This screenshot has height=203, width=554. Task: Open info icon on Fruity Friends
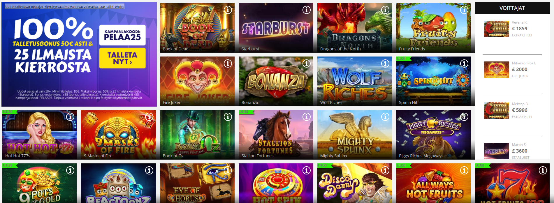(464, 10)
